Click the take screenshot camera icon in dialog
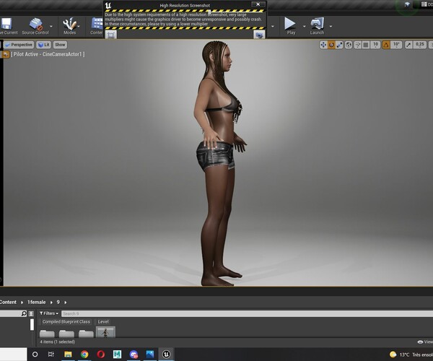Screen dimensions: 433x361 [259, 35]
